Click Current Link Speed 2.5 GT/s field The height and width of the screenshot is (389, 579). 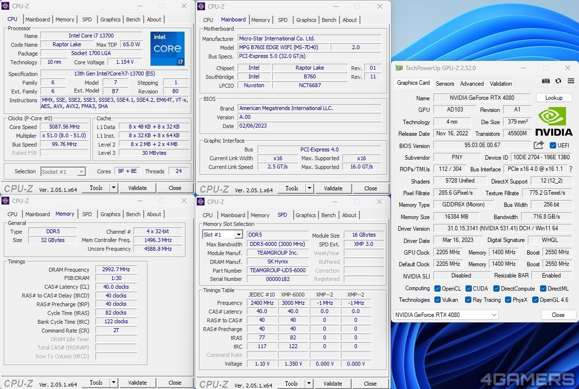tap(278, 167)
